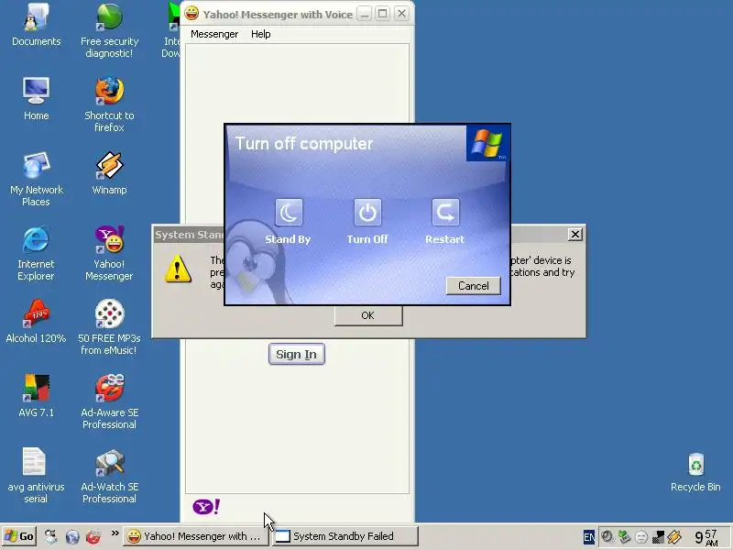
Task: Click the Yahoo! logo in Messenger window
Action: click(206, 507)
